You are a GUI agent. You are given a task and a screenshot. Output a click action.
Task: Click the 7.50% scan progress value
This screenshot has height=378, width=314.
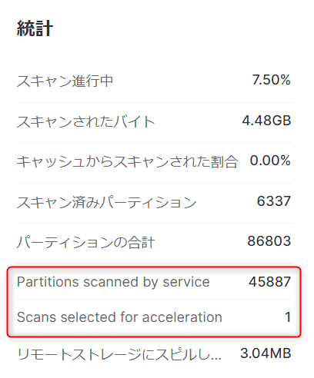pyautogui.click(x=272, y=80)
